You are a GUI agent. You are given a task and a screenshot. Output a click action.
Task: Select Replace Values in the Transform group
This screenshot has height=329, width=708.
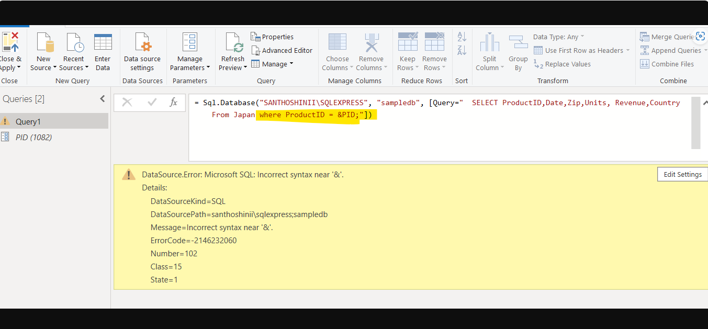pyautogui.click(x=567, y=64)
